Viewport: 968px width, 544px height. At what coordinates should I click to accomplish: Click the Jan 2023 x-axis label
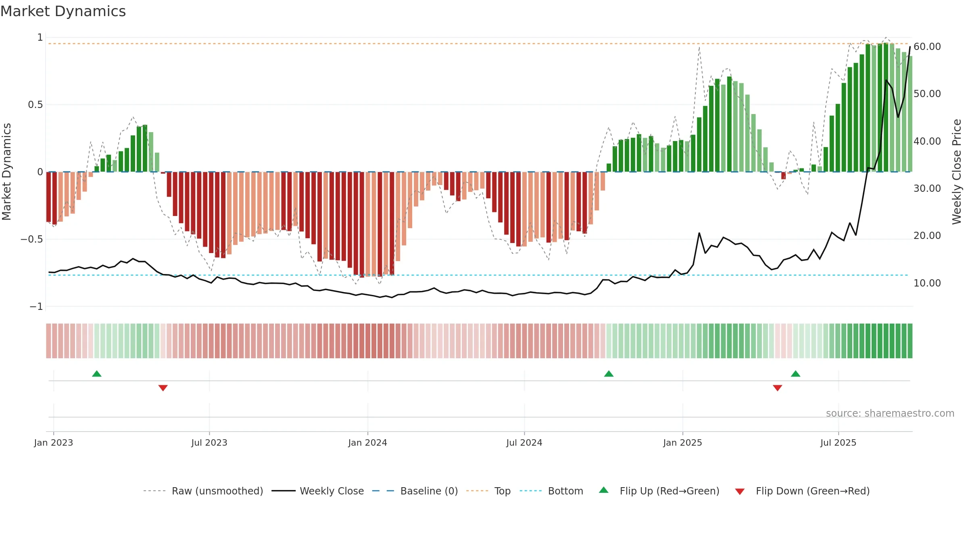coord(54,442)
